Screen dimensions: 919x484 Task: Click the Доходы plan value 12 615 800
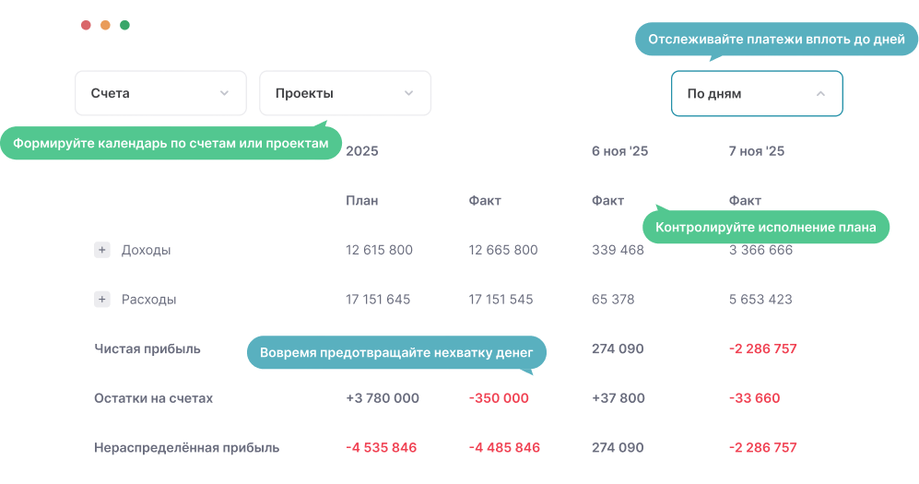click(379, 250)
